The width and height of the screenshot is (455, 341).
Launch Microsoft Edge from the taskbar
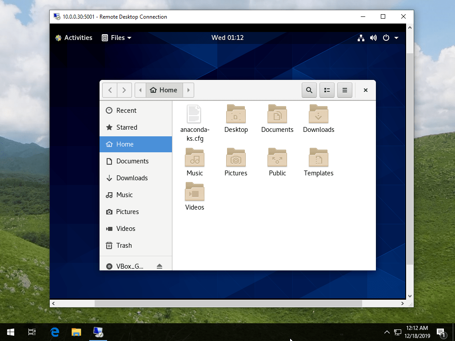coord(54,332)
